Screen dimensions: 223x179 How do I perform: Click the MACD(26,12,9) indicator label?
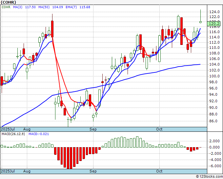tap(13, 134)
